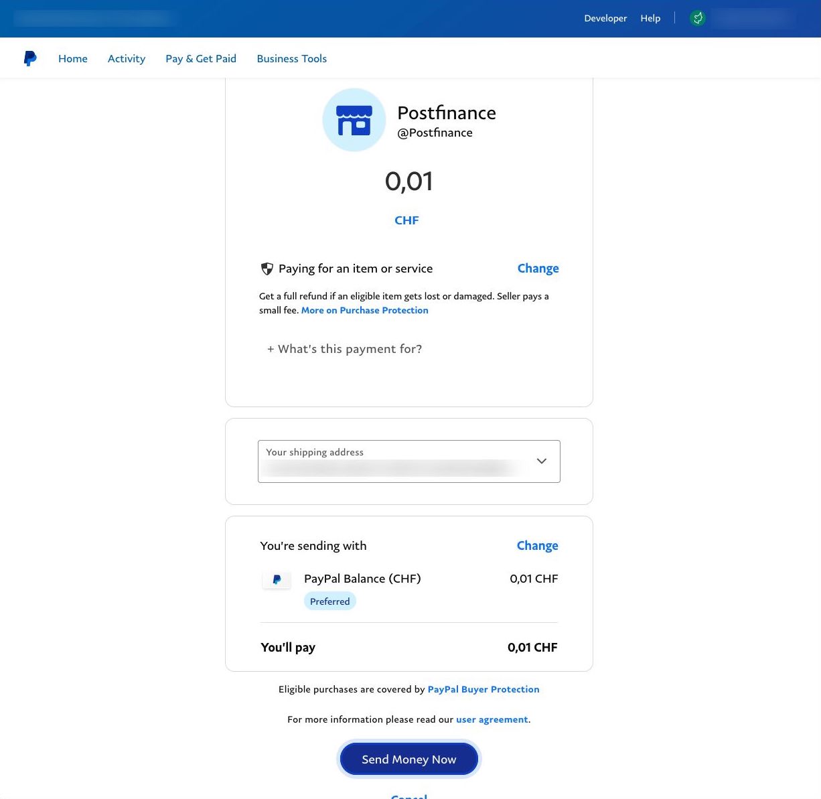
Task: Open Pay & Get Paid menu
Action: point(201,58)
